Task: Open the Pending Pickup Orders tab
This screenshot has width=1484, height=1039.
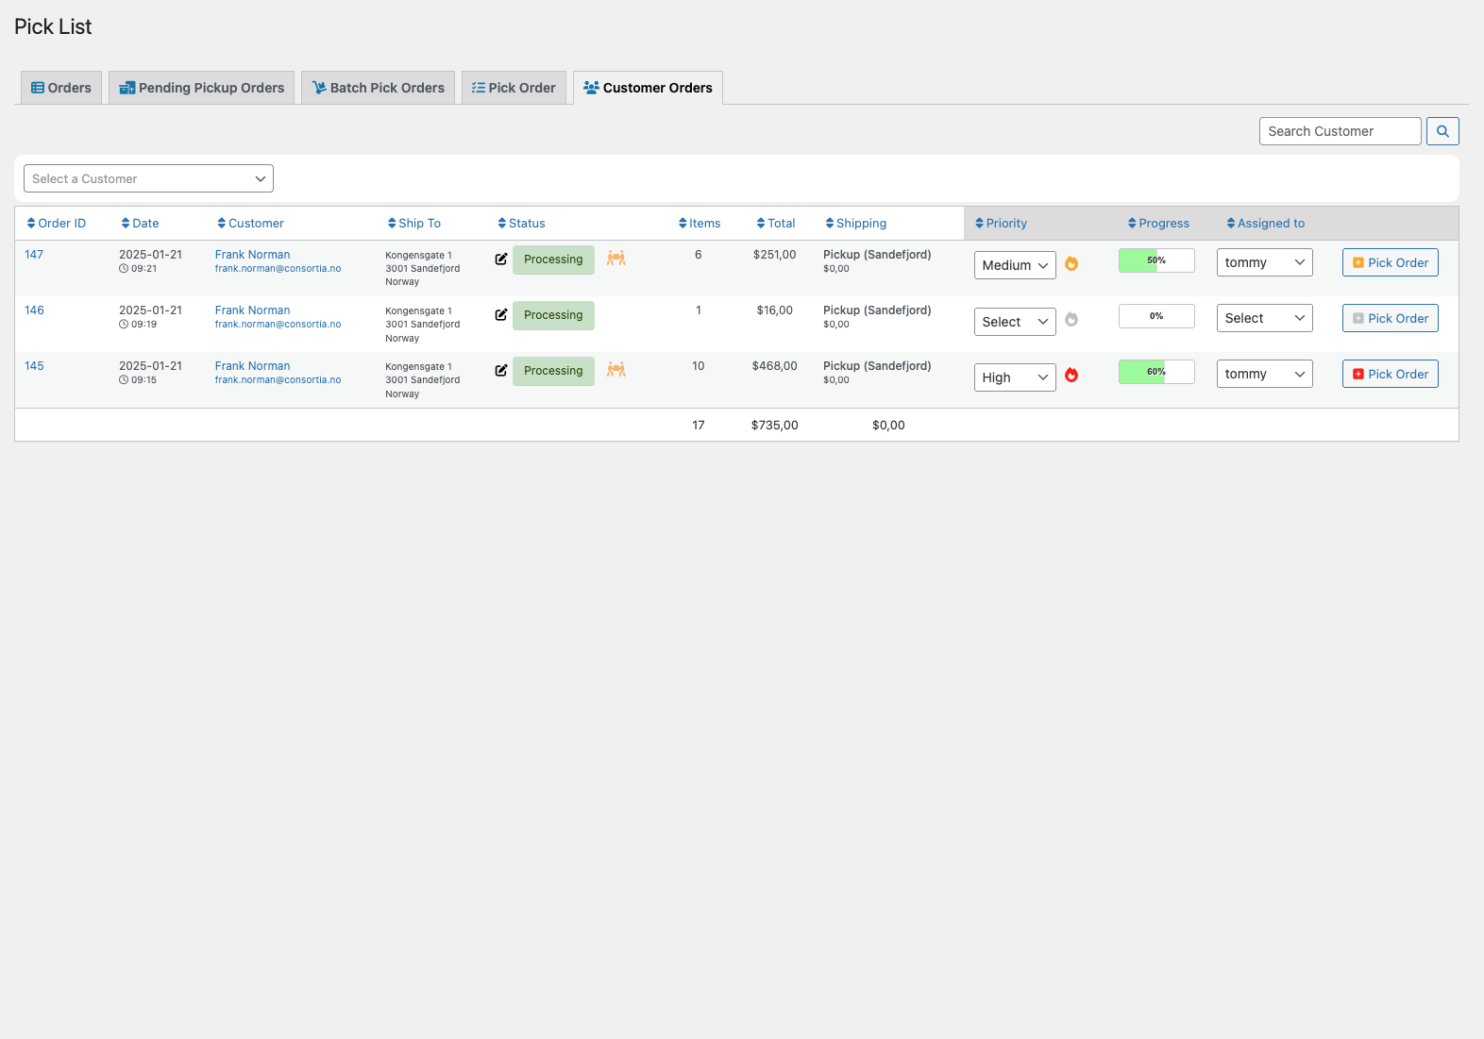Action: pyautogui.click(x=201, y=88)
